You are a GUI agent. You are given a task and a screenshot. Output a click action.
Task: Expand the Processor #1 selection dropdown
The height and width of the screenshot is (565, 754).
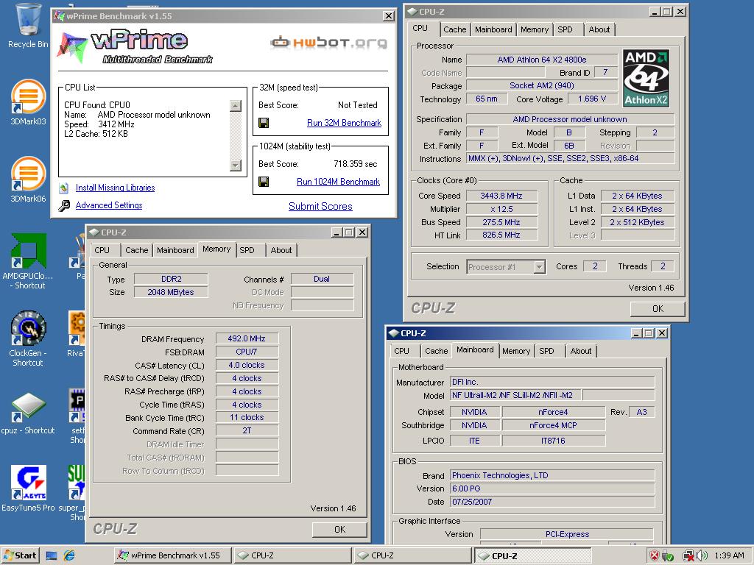coord(540,266)
